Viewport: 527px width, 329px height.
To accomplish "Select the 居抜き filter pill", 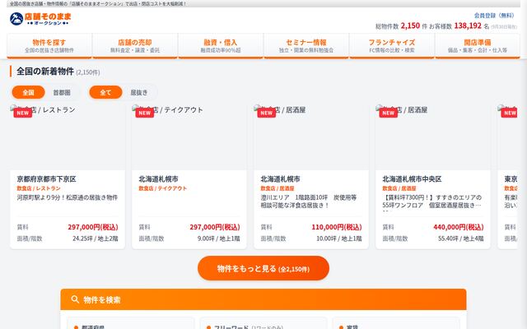I will coord(139,92).
